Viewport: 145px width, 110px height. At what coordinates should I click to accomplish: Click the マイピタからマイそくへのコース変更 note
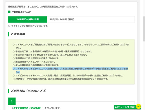click(x=68, y=76)
